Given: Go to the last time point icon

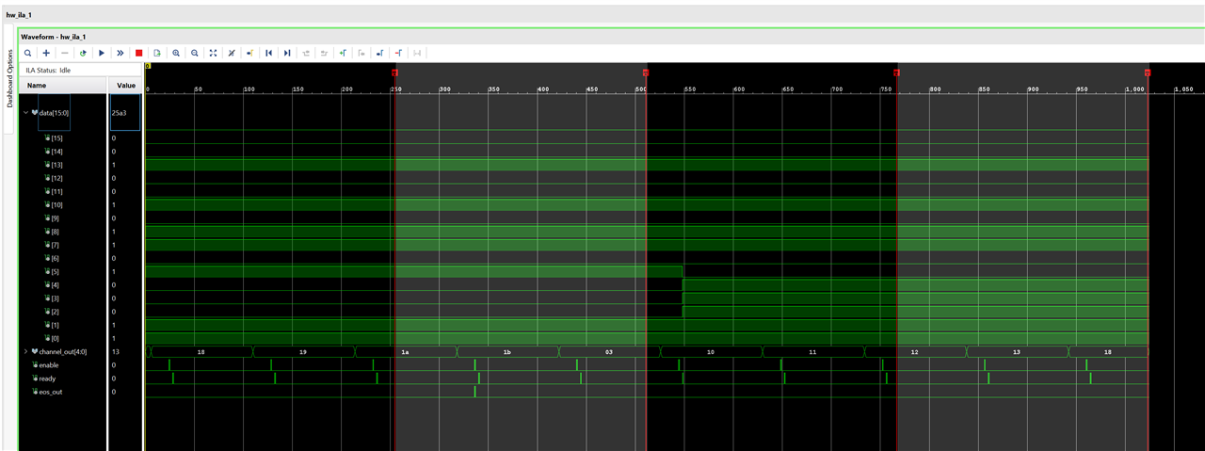Looking at the screenshot, I should (x=287, y=53).
